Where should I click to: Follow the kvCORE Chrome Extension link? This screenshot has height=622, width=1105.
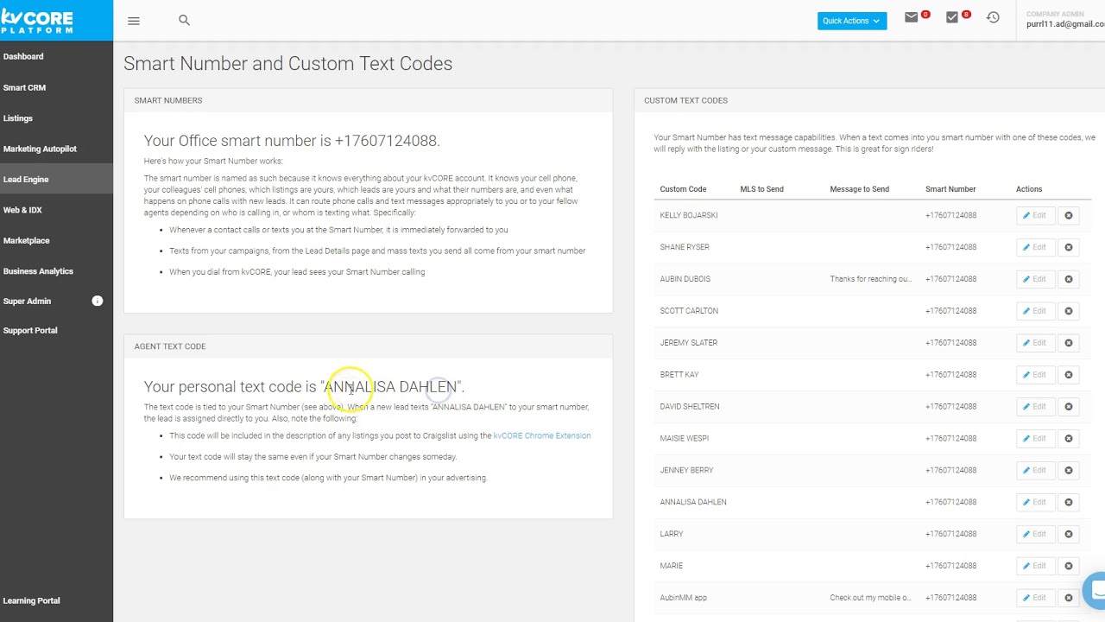(x=542, y=435)
